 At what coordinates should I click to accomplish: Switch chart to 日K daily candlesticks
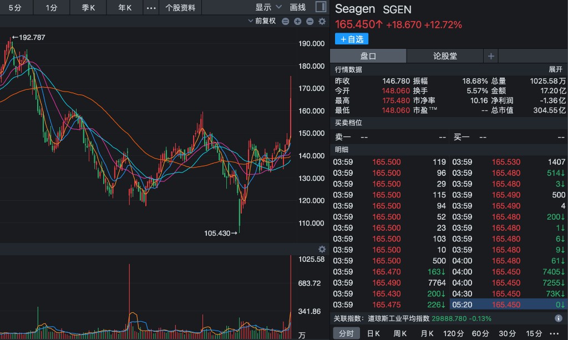[373, 333]
